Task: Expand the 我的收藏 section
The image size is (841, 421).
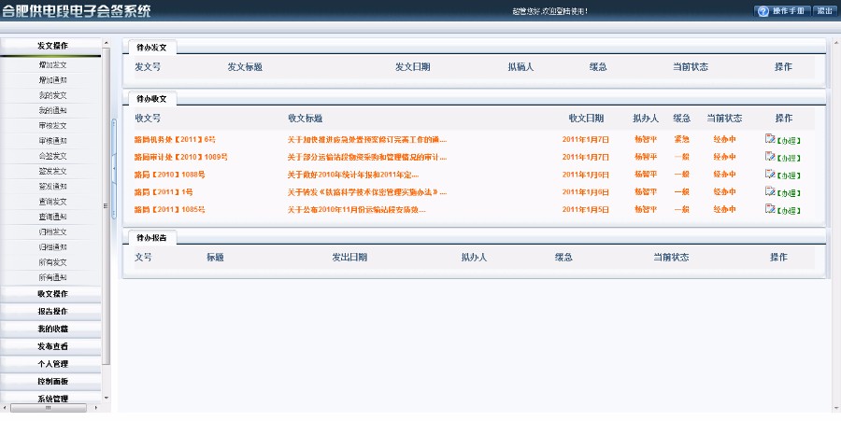Action: [50, 329]
